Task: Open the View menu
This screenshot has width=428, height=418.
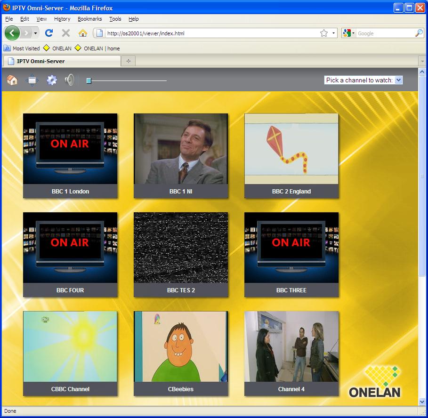Action: click(x=41, y=19)
